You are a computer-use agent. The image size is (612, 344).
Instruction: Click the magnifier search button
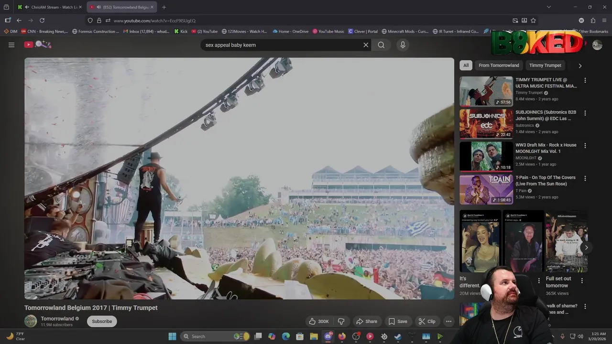coord(381,45)
